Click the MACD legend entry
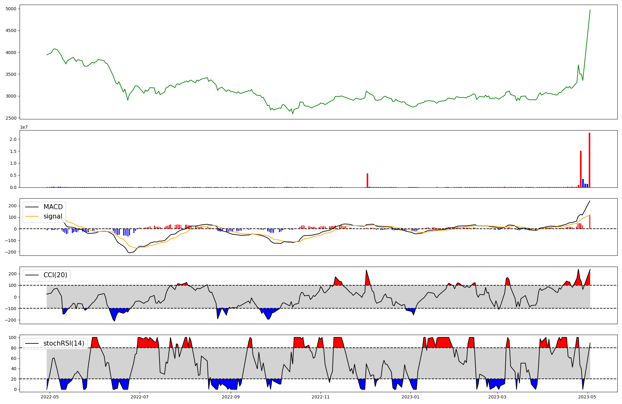This screenshot has width=622, height=404. click(x=53, y=207)
